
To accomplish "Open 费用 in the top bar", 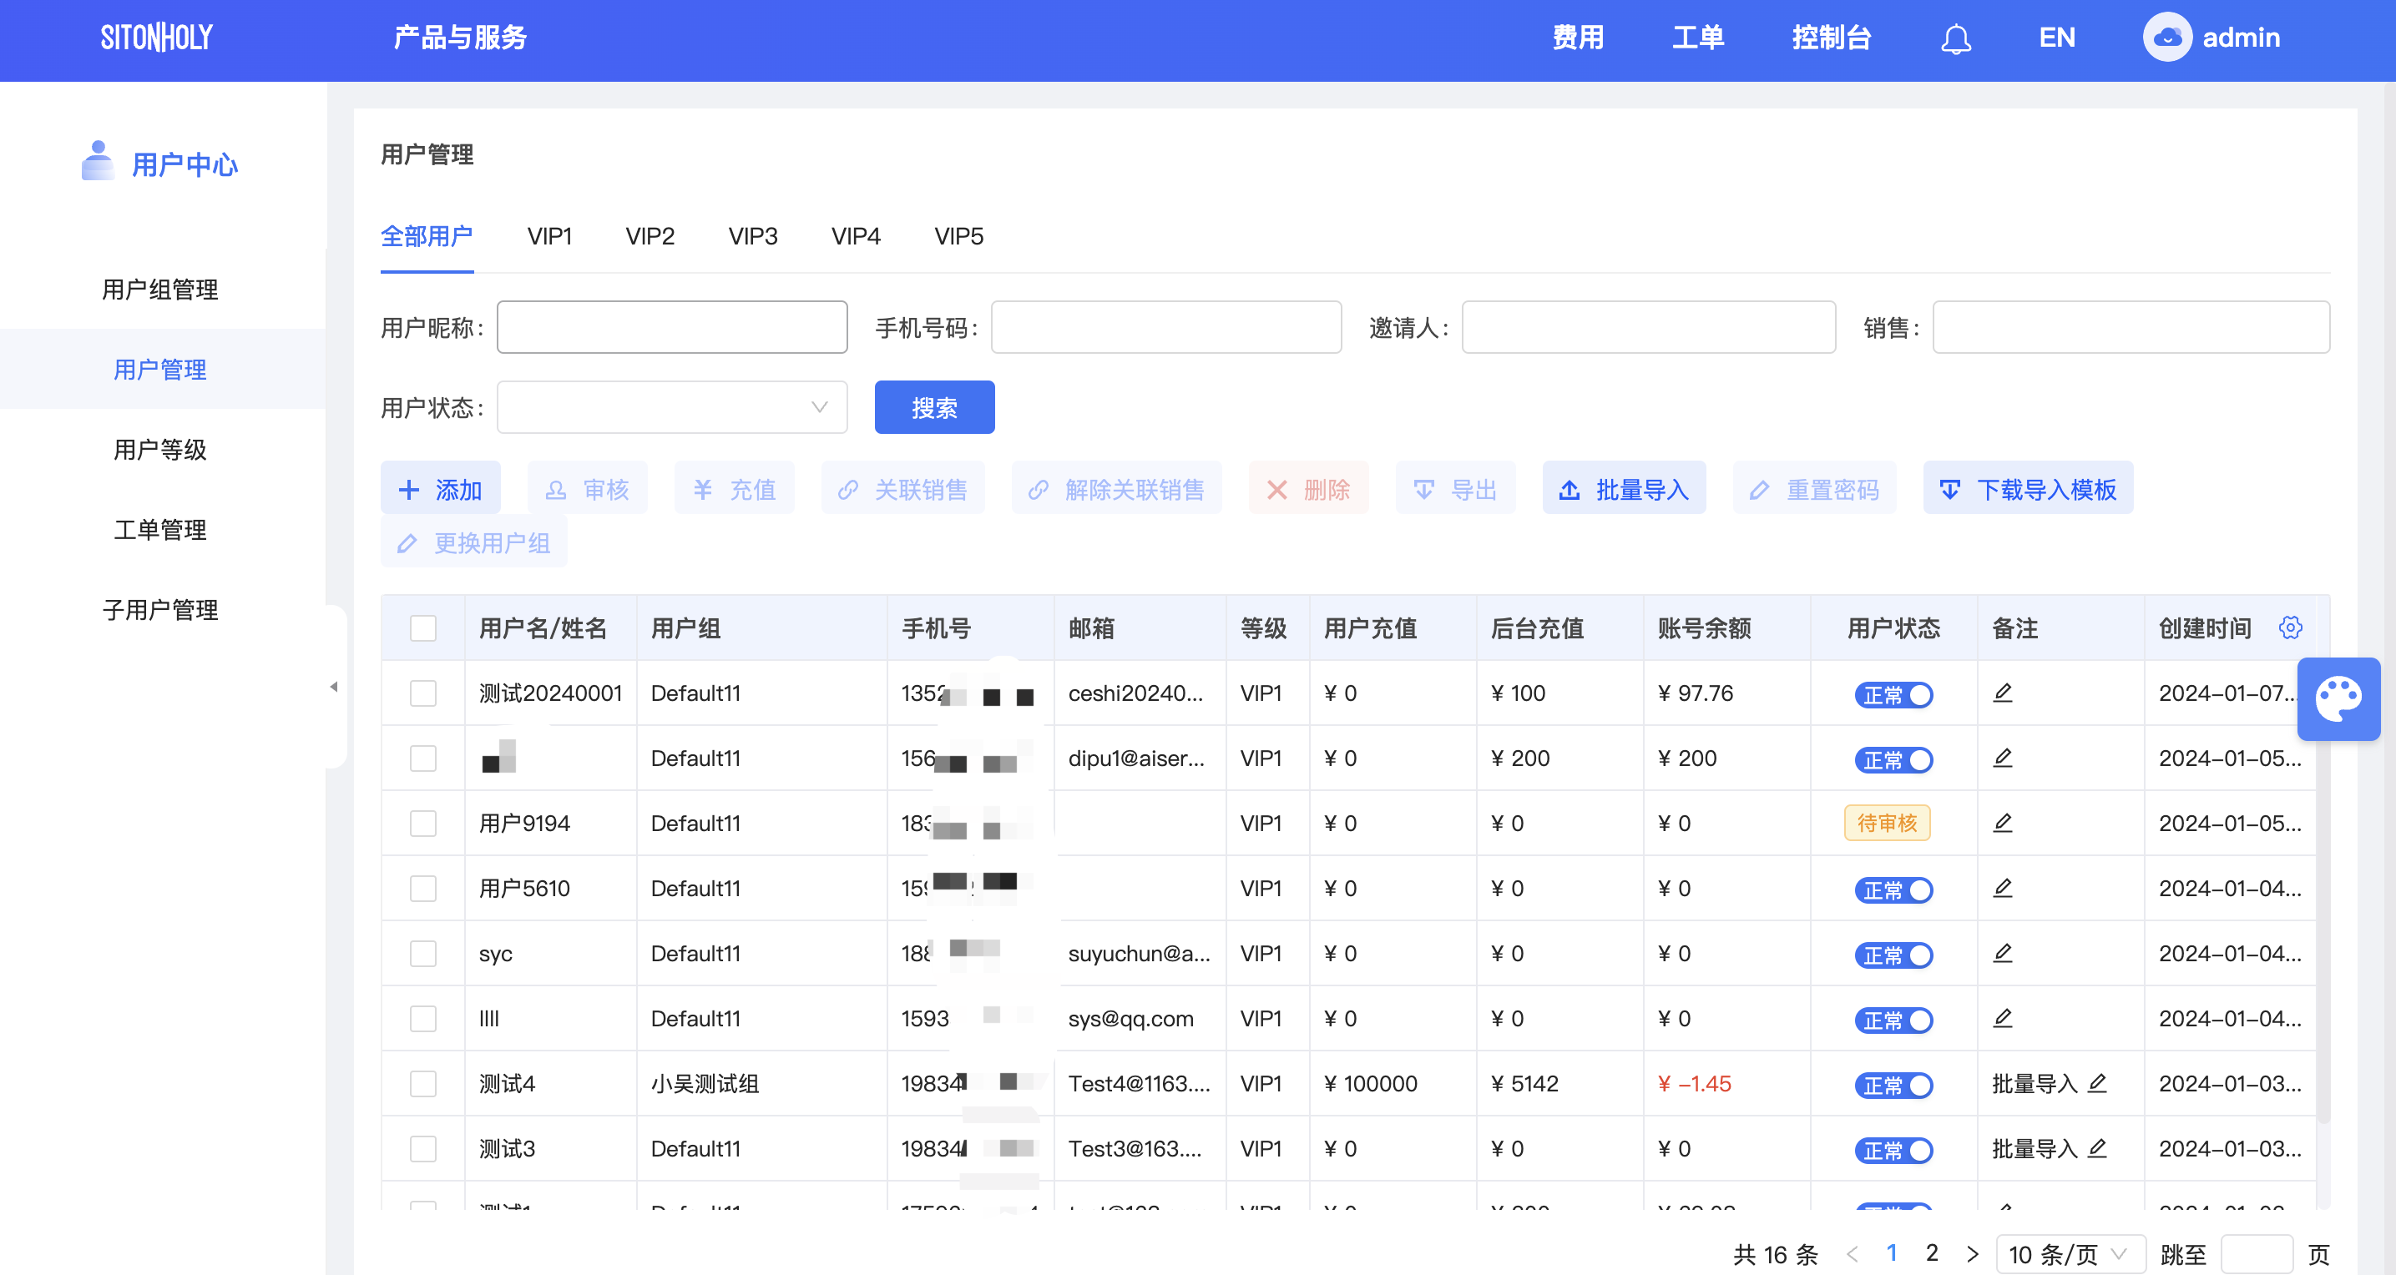I will coord(1578,38).
